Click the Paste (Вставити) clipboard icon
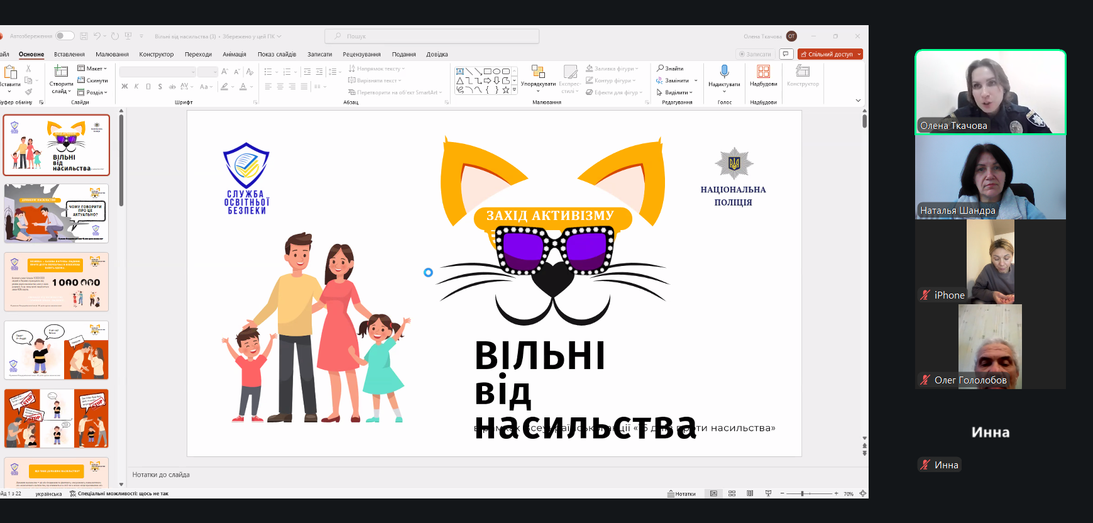The image size is (1093, 523). 10,72
